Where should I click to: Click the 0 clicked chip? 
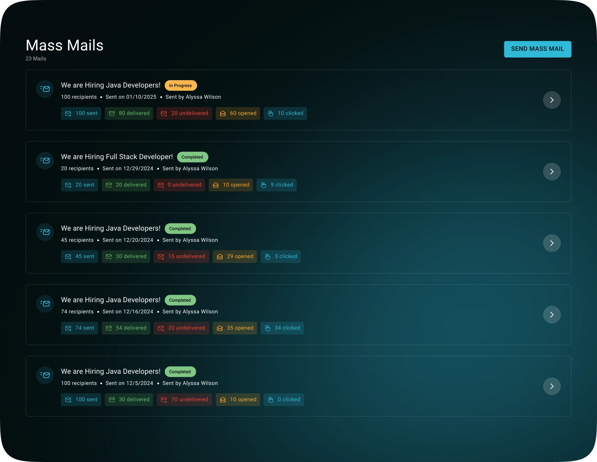pos(284,400)
